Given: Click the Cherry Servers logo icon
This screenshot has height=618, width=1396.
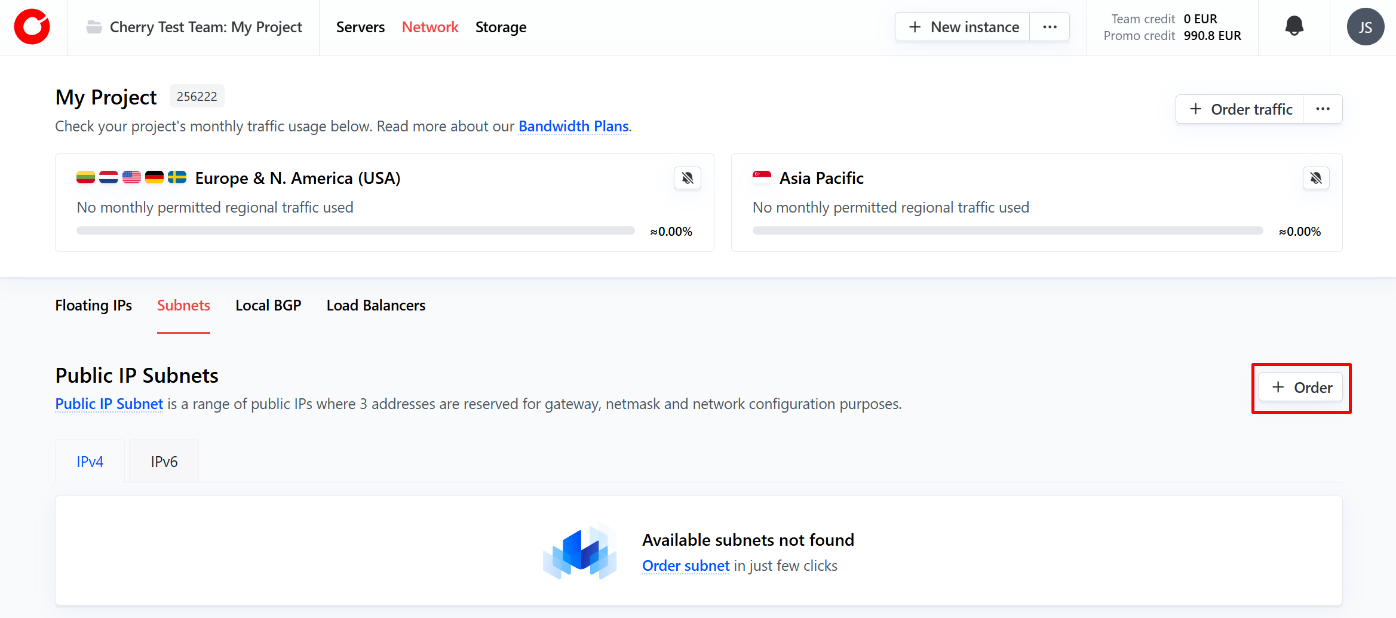Looking at the screenshot, I should tap(32, 27).
